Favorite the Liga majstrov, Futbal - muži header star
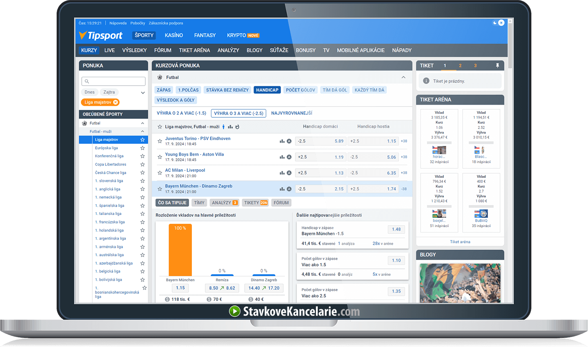This screenshot has height=347, width=588. (160, 127)
